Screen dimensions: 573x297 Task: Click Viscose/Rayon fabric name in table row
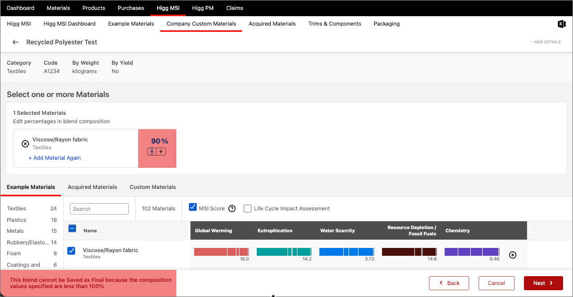tap(110, 250)
